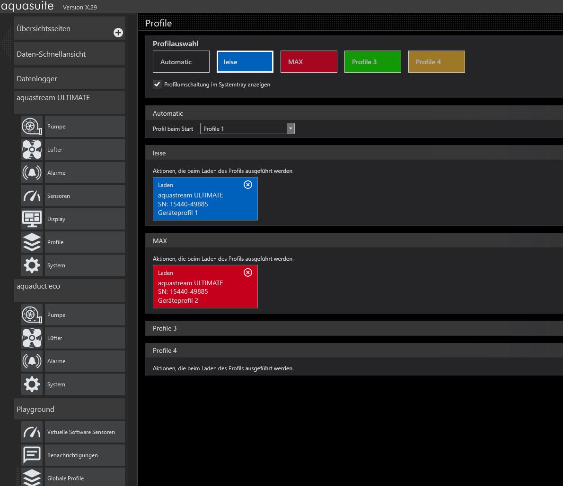Remove the Geräteprofil 1 action from leise

click(247, 185)
